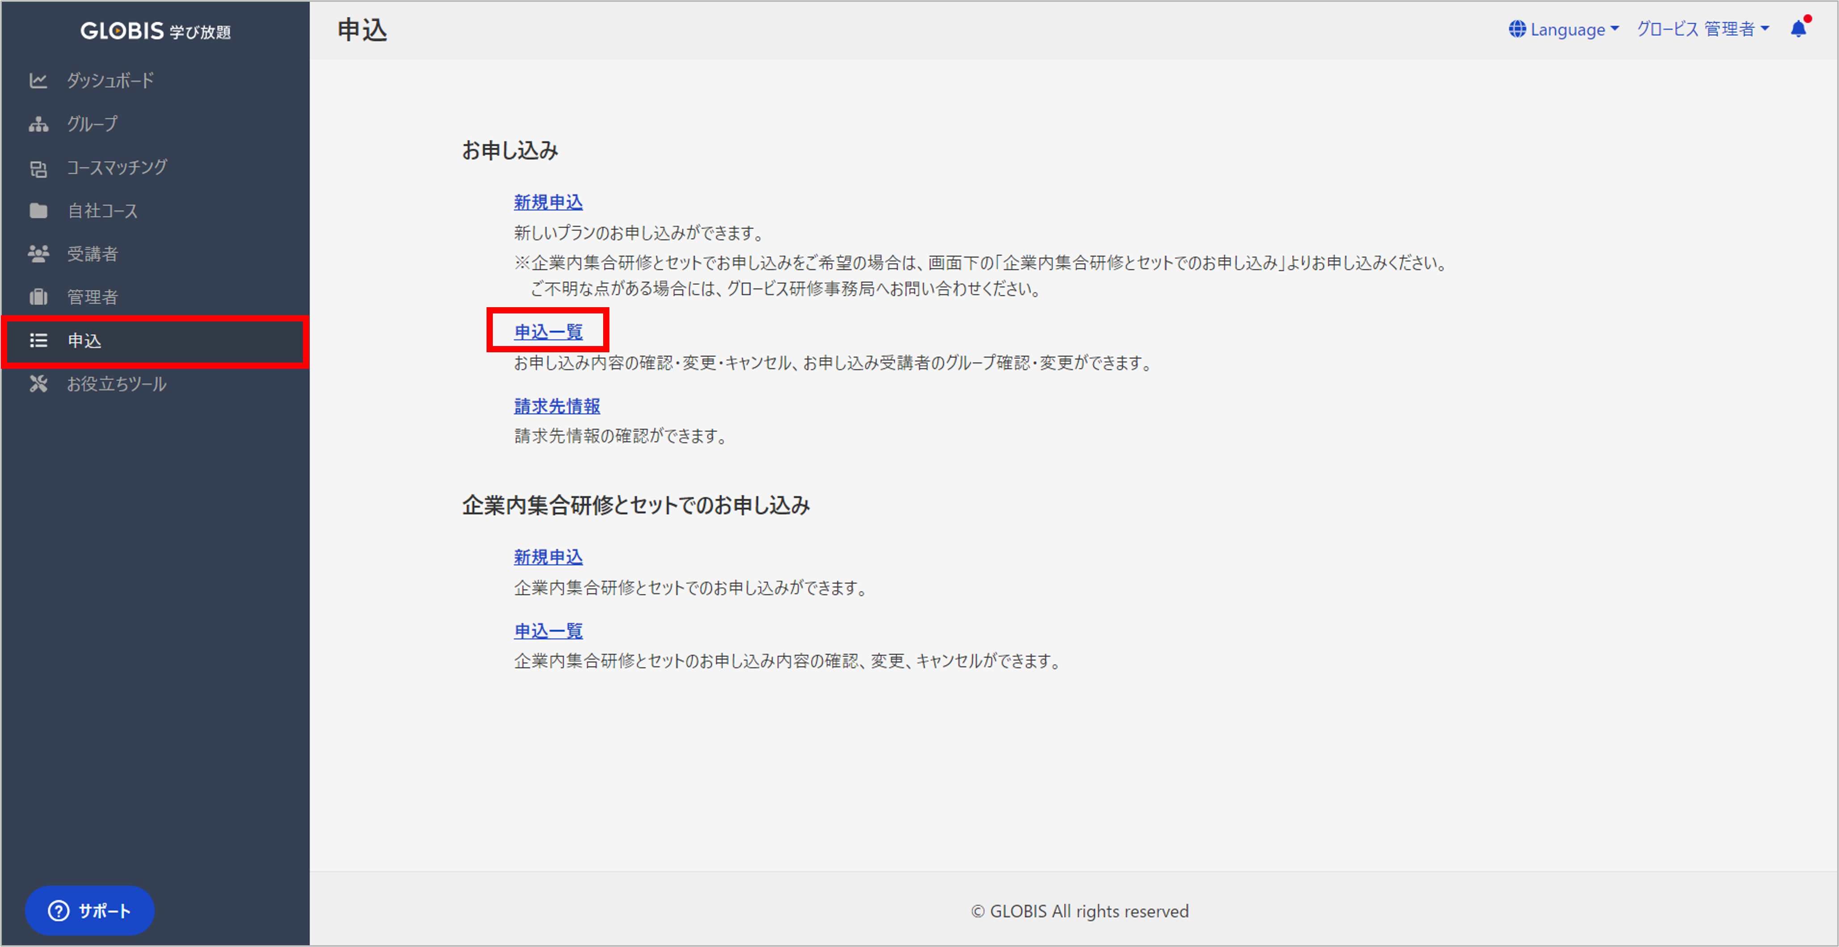
Task: Click the list icon beside 申込
Action: 38,340
